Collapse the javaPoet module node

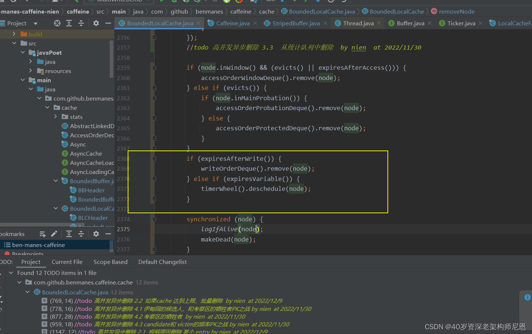point(22,52)
